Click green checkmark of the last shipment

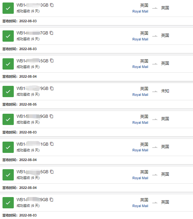point(8,203)
